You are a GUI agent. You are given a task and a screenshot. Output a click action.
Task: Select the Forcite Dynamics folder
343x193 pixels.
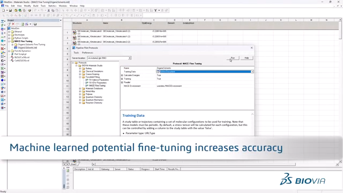pos(23,51)
